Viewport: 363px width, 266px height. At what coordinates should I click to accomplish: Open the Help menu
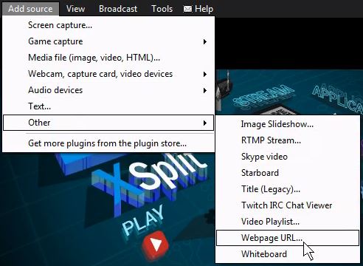click(x=204, y=9)
